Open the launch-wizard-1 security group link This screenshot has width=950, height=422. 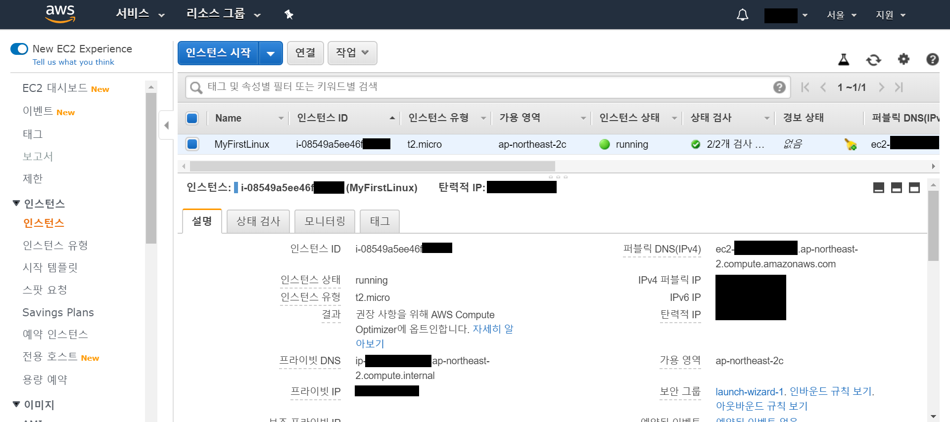pyautogui.click(x=750, y=392)
